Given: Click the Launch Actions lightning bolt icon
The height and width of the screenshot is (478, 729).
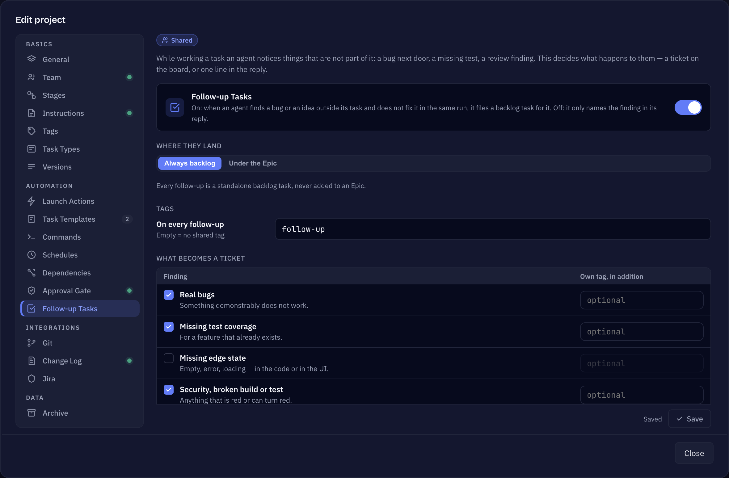Looking at the screenshot, I should [32, 201].
